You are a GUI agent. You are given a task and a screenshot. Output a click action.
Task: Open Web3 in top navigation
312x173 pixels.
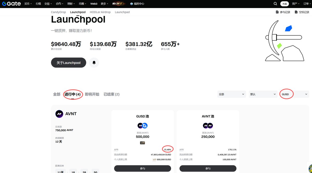[x=94, y=4]
